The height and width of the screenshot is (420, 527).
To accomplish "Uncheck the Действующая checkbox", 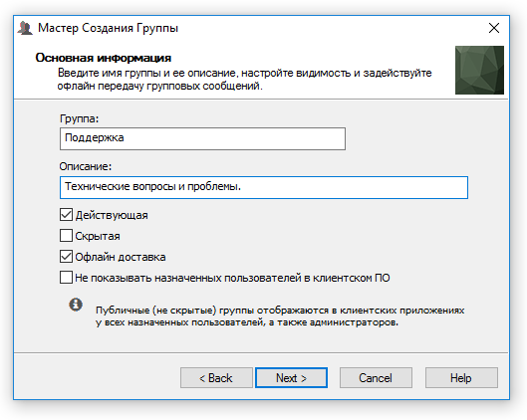I will coord(66,215).
